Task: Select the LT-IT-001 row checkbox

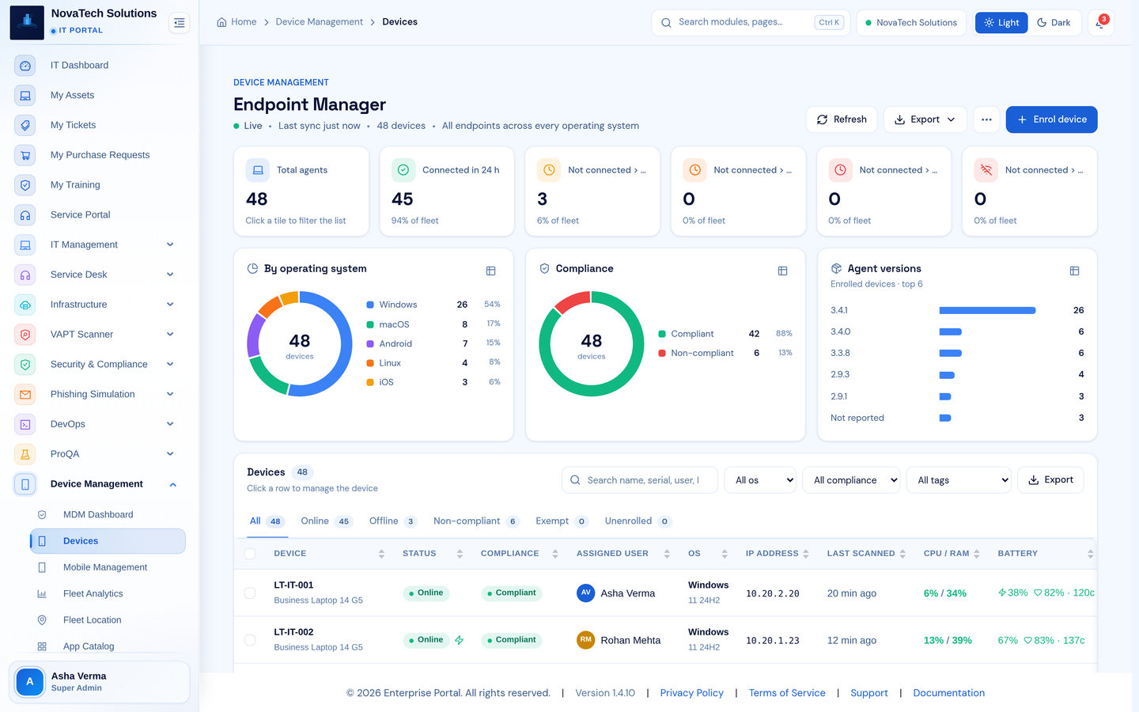Action: pyautogui.click(x=250, y=593)
